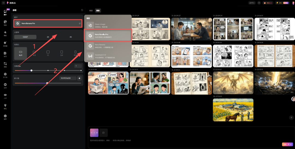Switch to the video tab above gallery
Viewport: 295px width, 149px height.
tap(91, 10)
